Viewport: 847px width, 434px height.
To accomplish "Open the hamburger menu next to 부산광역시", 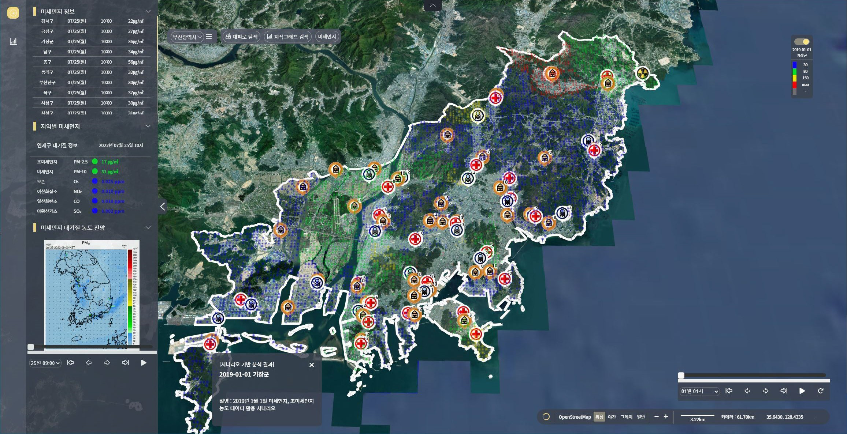I will [x=209, y=37].
